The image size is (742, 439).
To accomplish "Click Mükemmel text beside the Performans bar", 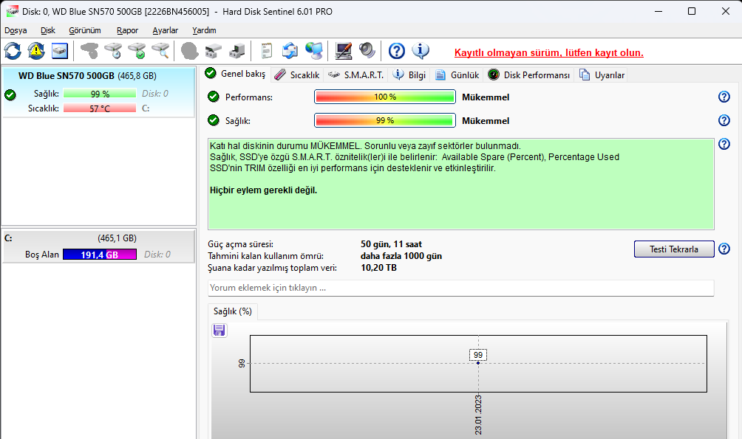I will [x=486, y=97].
